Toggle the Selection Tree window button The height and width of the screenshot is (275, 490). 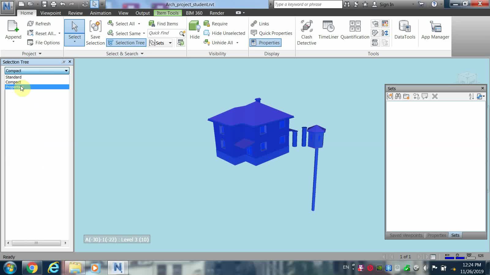tap(126, 42)
